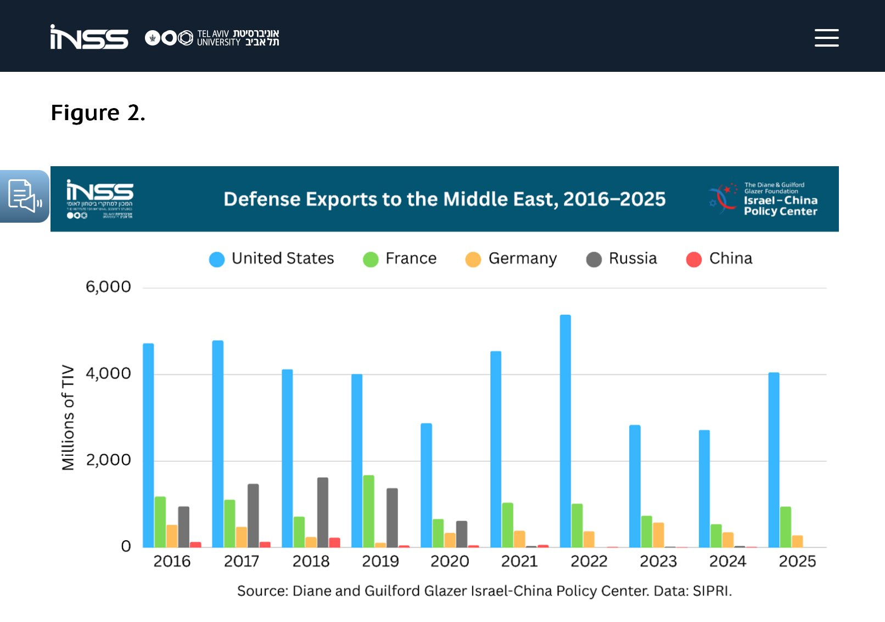
Task: Click the 2025 x-axis label
Action: [798, 562]
